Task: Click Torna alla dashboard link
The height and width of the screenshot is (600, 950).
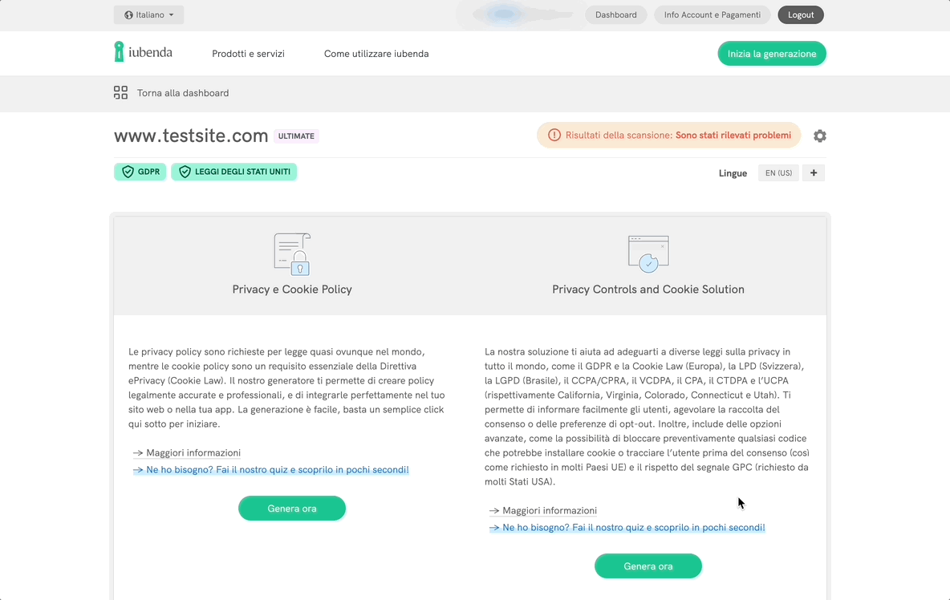Action: pos(182,93)
